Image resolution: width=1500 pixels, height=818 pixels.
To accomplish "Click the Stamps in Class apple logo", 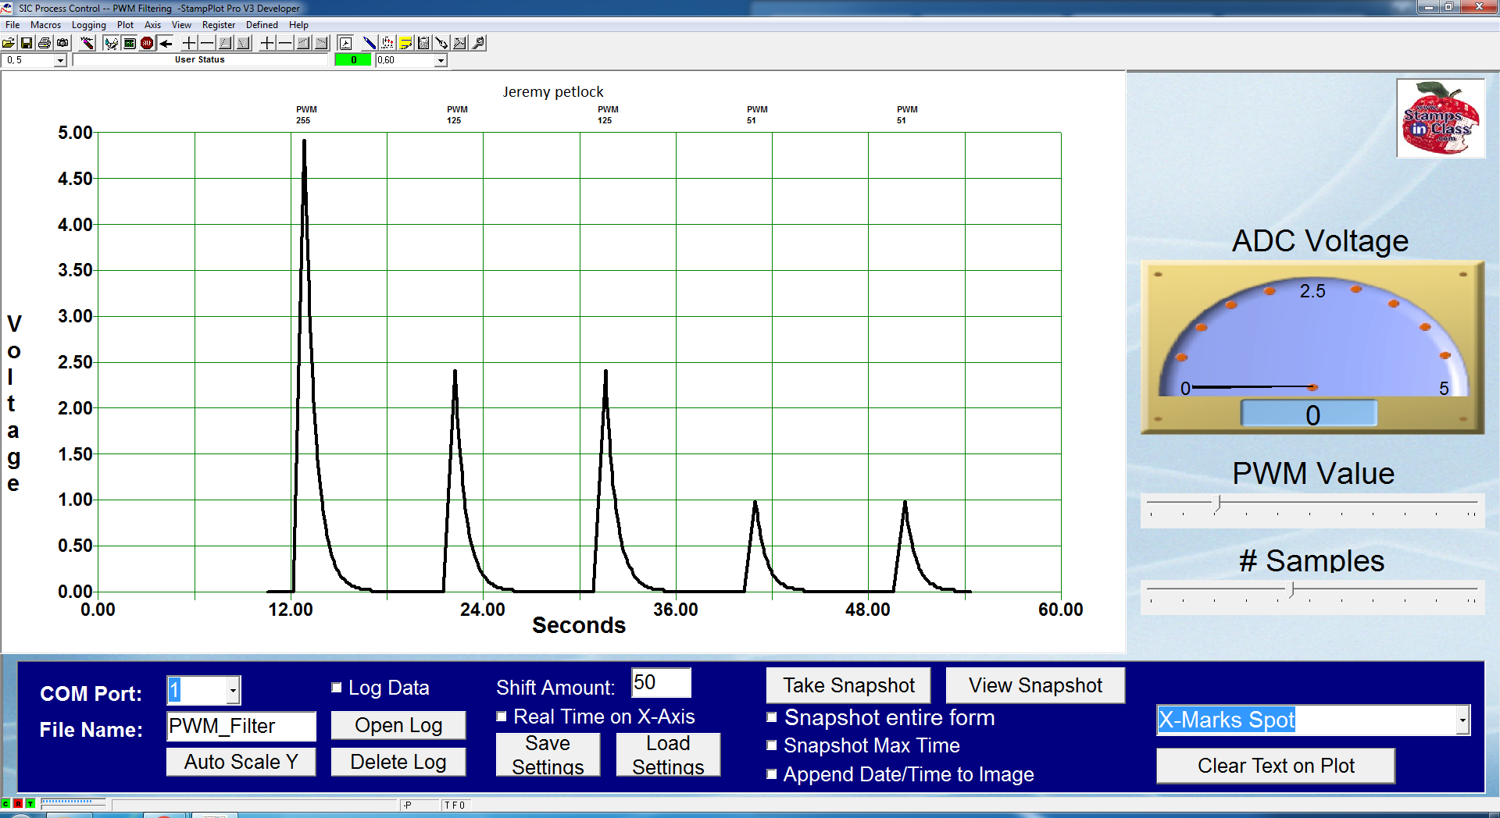I will point(1441,119).
